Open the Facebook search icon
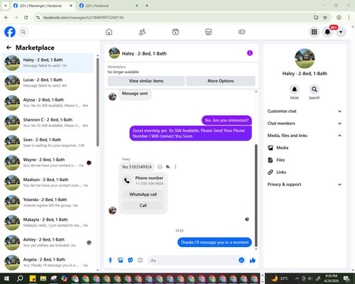The image size is (355, 284). pyautogui.click(x=23, y=32)
